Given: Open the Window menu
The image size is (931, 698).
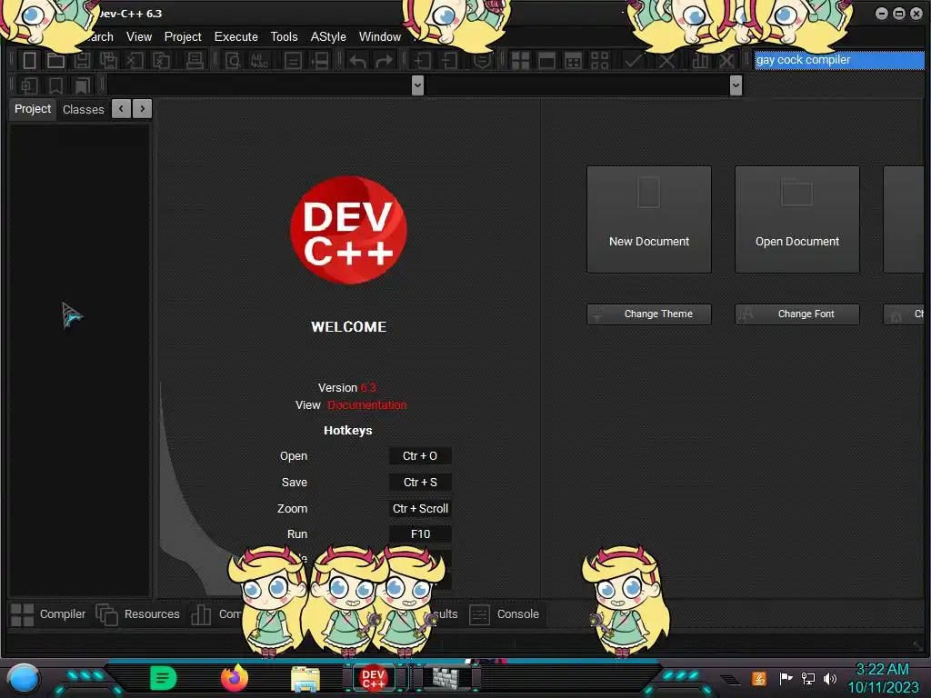Looking at the screenshot, I should tap(380, 36).
